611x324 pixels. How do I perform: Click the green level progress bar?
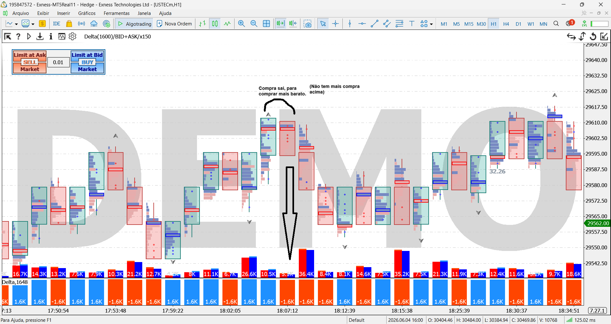[600, 24]
